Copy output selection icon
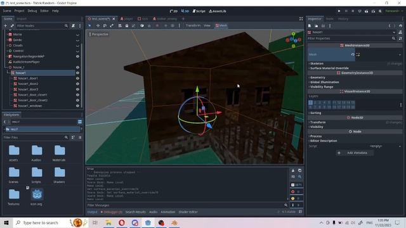The height and width of the screenshot is (228, 406). pos(299,170)
